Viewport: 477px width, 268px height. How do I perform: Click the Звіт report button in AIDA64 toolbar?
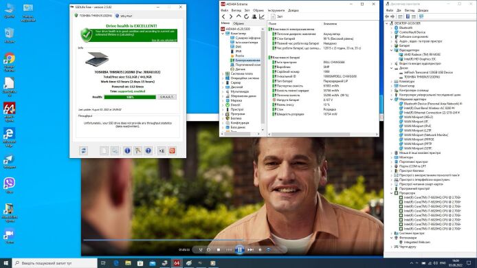pos(277,16)
